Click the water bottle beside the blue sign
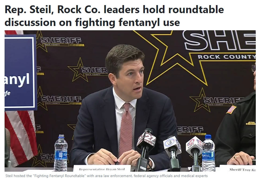The width and height of the screenshot is (259, 180). point(61,153)
